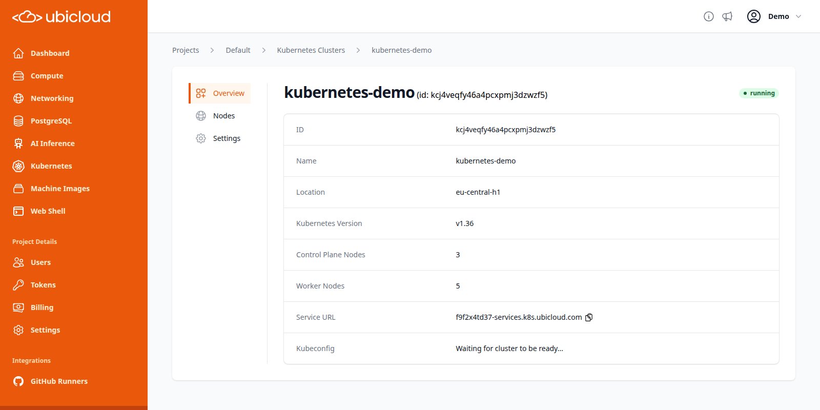Go to Default project breadcrumb
Image resolution: width=820 pixels, height=410 pixels.
[238, 50]
